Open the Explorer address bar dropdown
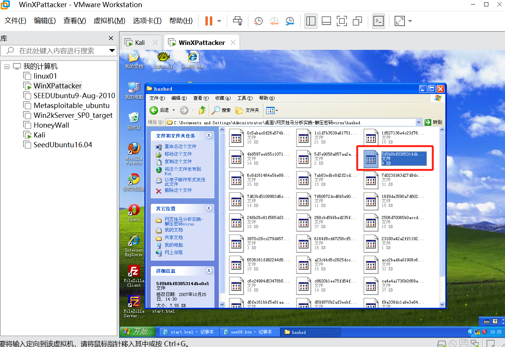 [x=418, y=122]
